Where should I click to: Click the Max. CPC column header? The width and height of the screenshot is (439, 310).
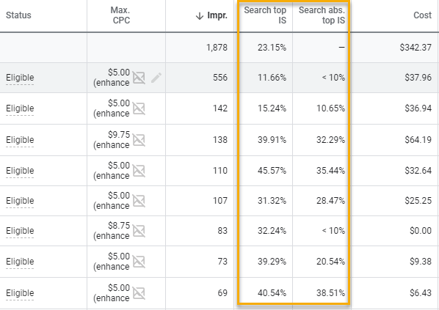click(120, 15)
